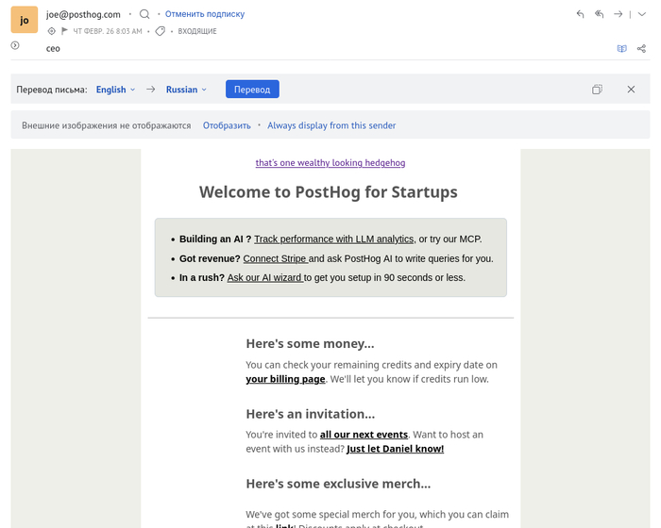Click the date ЧТ ФЕВР. 26 8:03 AM
The width and height of the screenshot is (661, 528).
(x=108, y=31)
